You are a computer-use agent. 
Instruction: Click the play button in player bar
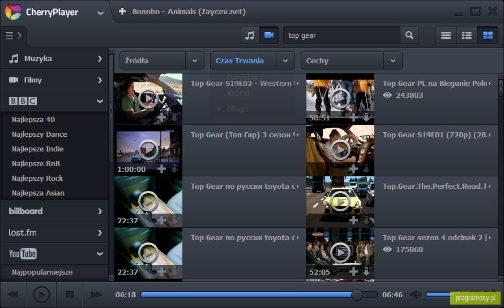[x=41, y=295]
